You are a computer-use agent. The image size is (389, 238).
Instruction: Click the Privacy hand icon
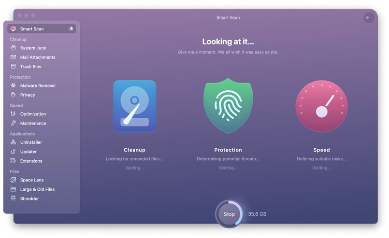[x=13, y=95]
